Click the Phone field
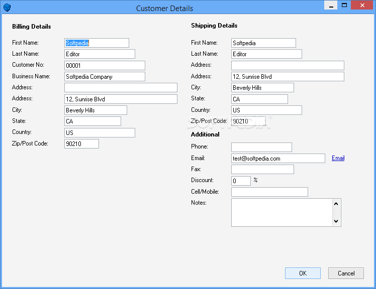This screenshot has width=376, height=289. tap(261, 147)
